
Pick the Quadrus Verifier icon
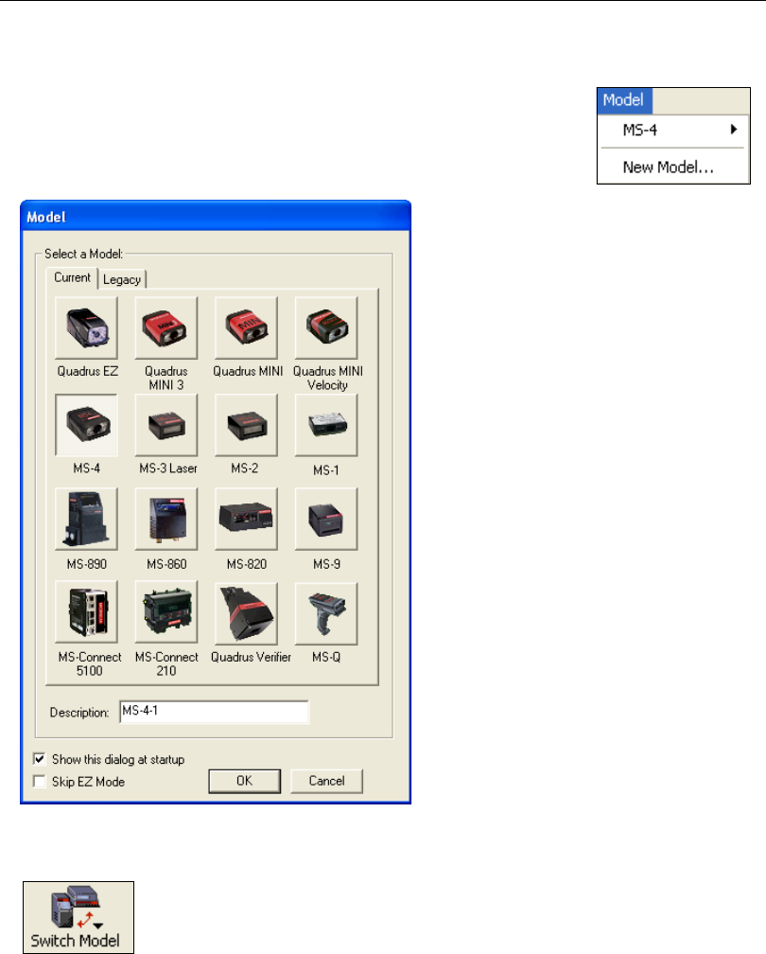pos(246,613)
